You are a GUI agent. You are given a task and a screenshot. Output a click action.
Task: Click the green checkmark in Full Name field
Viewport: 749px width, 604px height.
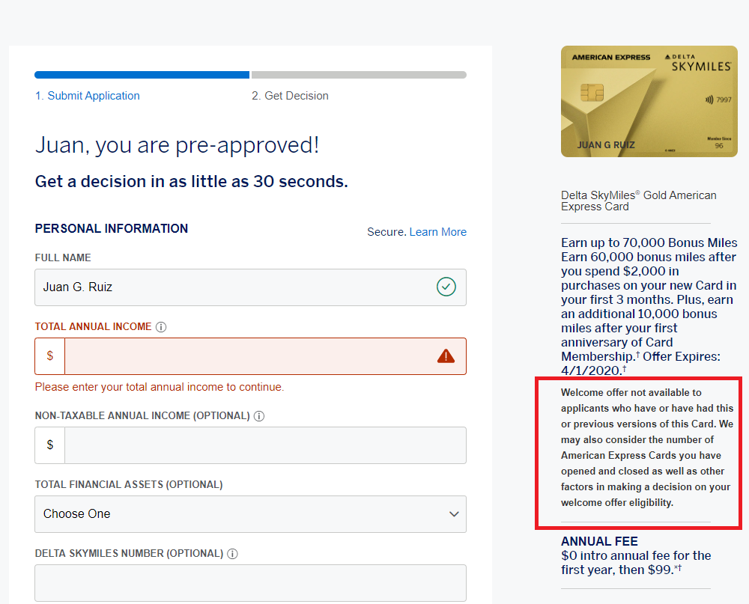point(446,287)
